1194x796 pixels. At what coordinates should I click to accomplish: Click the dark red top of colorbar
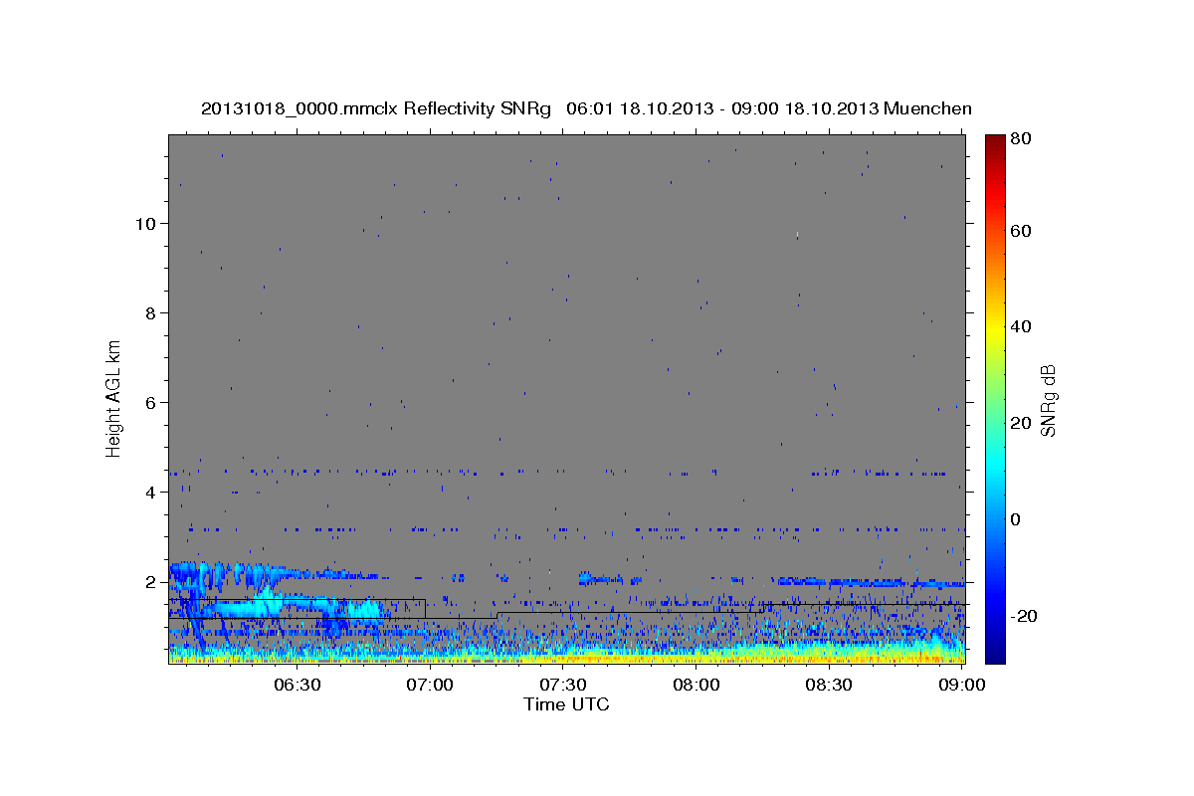click(x=994, y=141)
